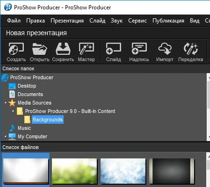Collapse the Media Sources tree node

pyautogui.click(x=5, y=103)
